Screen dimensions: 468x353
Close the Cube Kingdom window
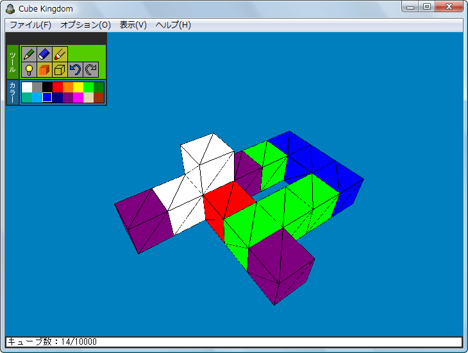pyautogui.click(x=449, y=6)
